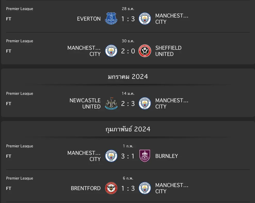Click the กุมภาพันธ์ 2024 month header
The height and width of the screenshot is (203, 255).
click(x=128, y=129)
